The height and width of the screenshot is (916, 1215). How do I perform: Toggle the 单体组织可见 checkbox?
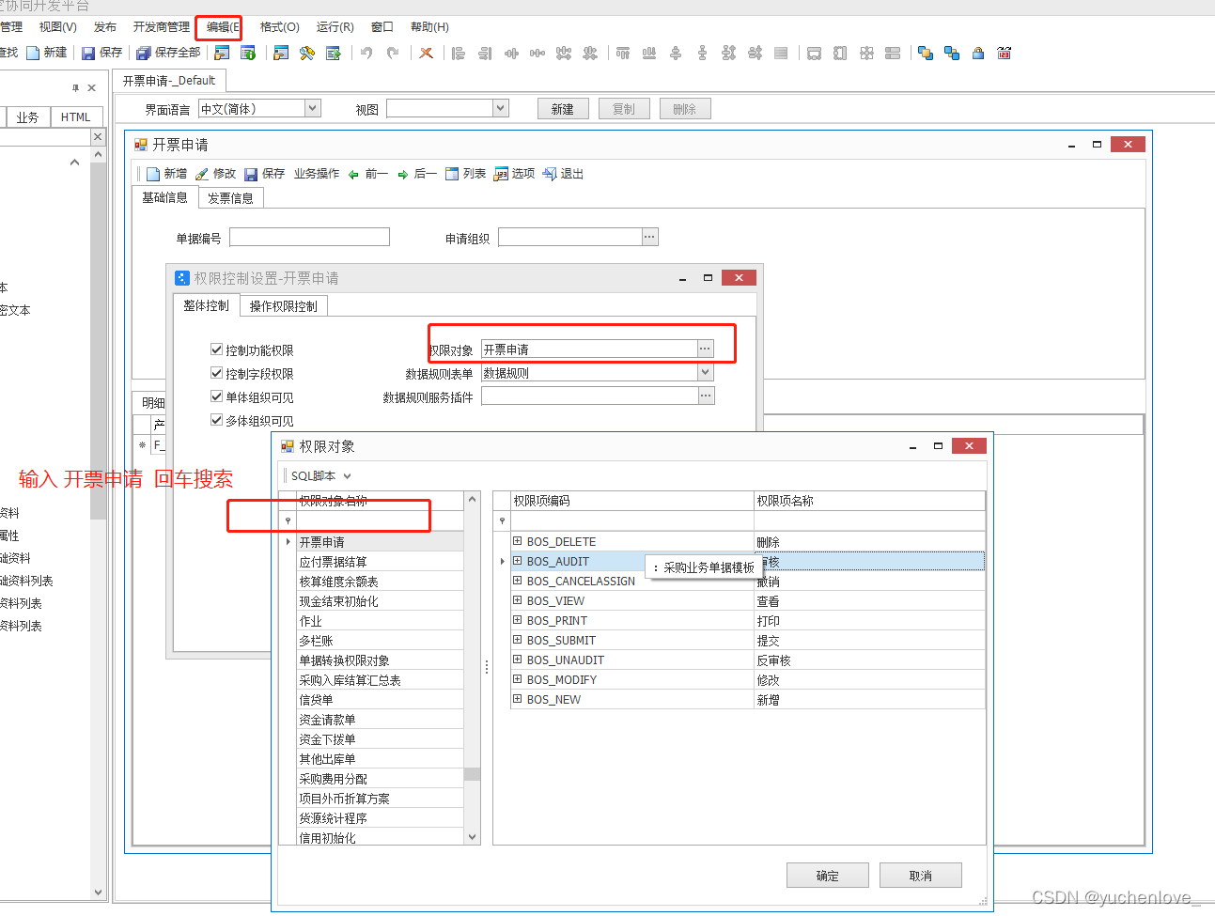[x=217, y=396]
